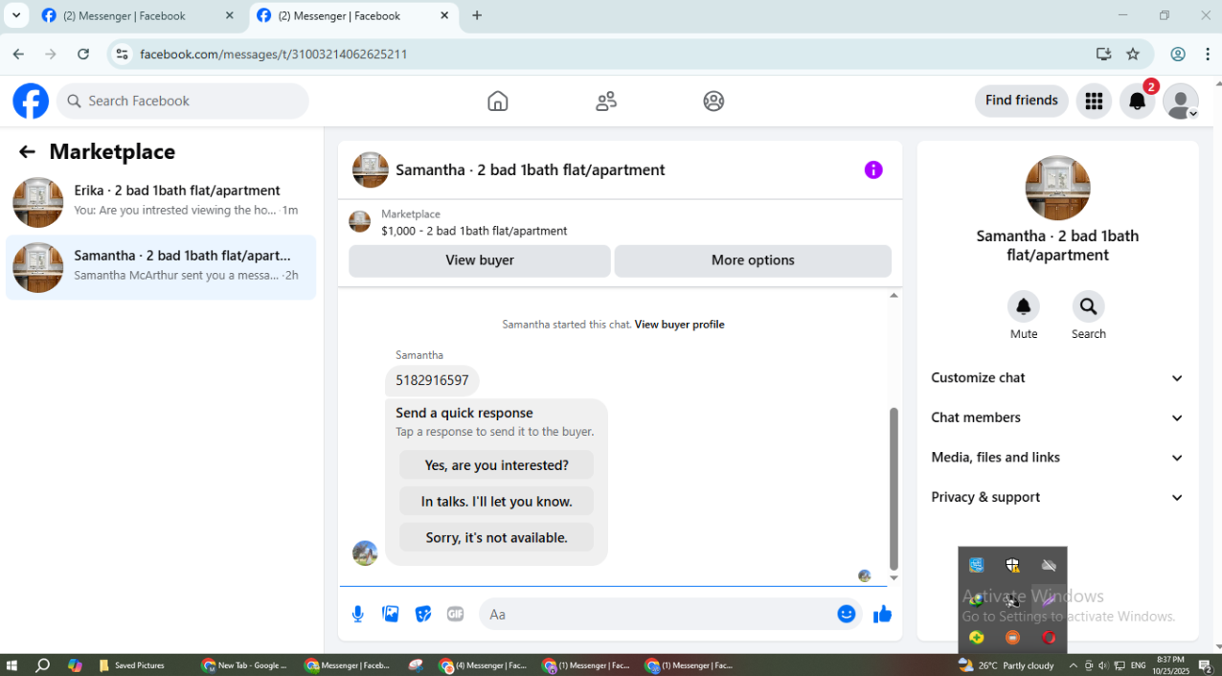Click the Search magnifier in chat details
This screenshot has height=676, width=1222.
pyautogui.click(x=1088, y=306)
